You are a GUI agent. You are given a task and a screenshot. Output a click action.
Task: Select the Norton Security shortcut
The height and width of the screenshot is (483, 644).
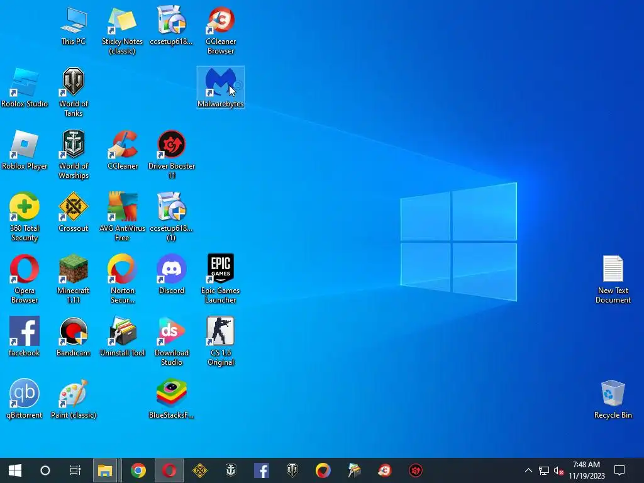(x=123, y=279)
